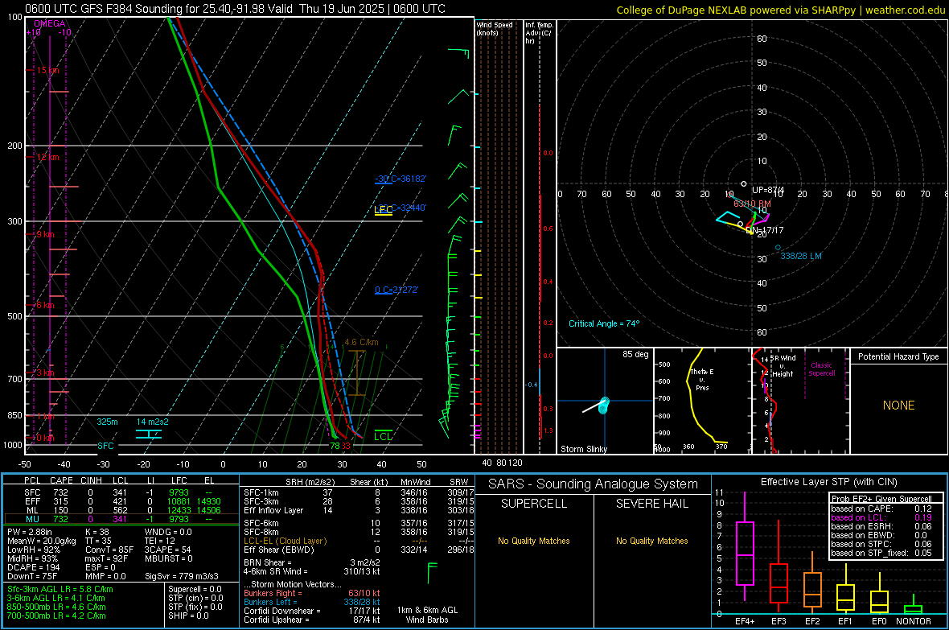
Task: Select the 63/10 RM storm motion label
Action: 752,204
